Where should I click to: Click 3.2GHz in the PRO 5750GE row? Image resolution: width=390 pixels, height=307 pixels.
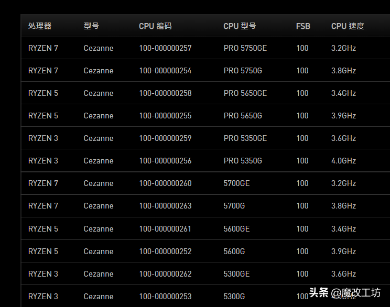(343, 48)
